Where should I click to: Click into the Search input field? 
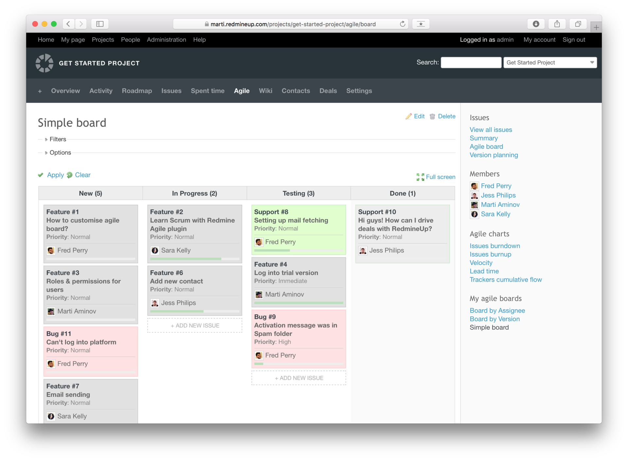pyautogui.click(x=471, y=63)
